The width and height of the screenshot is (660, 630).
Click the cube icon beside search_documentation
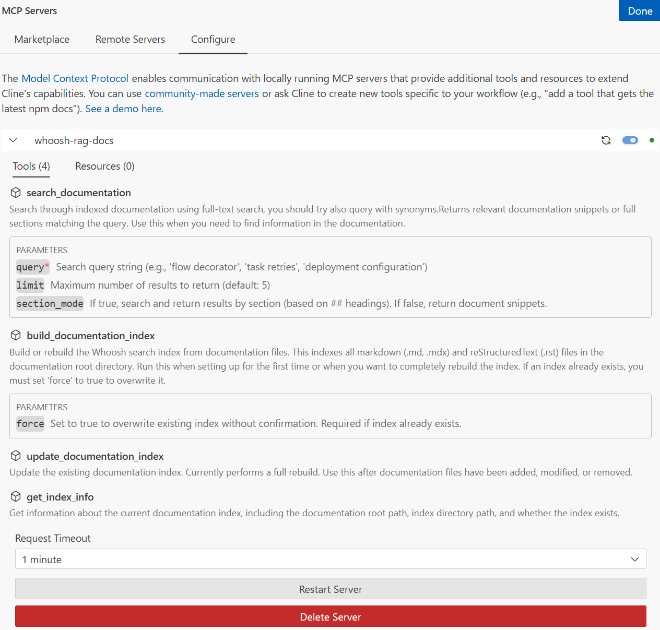coord(16,193)
